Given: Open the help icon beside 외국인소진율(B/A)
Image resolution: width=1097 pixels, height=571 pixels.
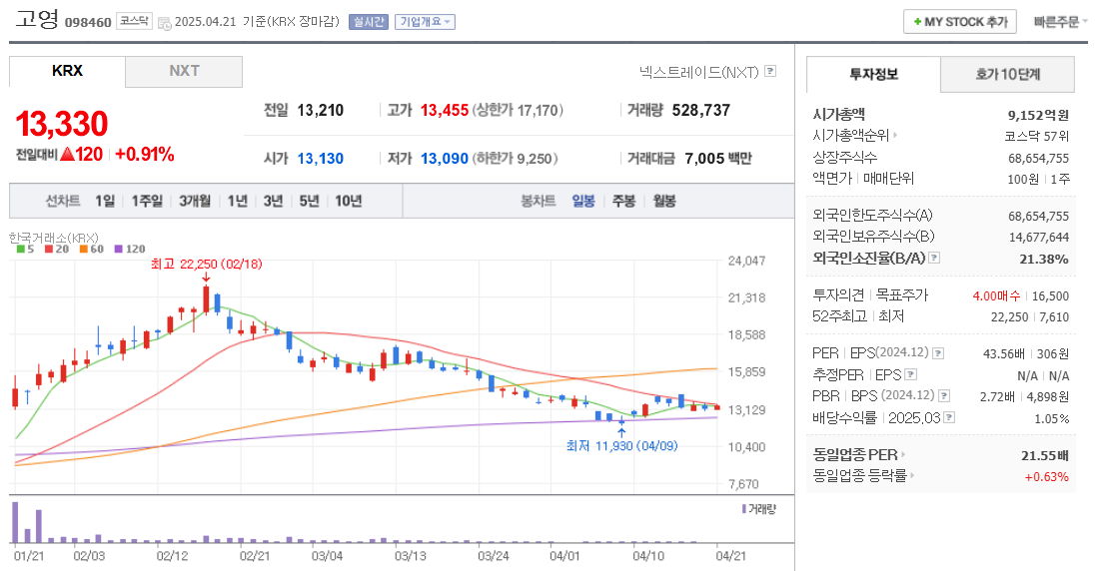Looking at the screenshot, I should [934, 258].
